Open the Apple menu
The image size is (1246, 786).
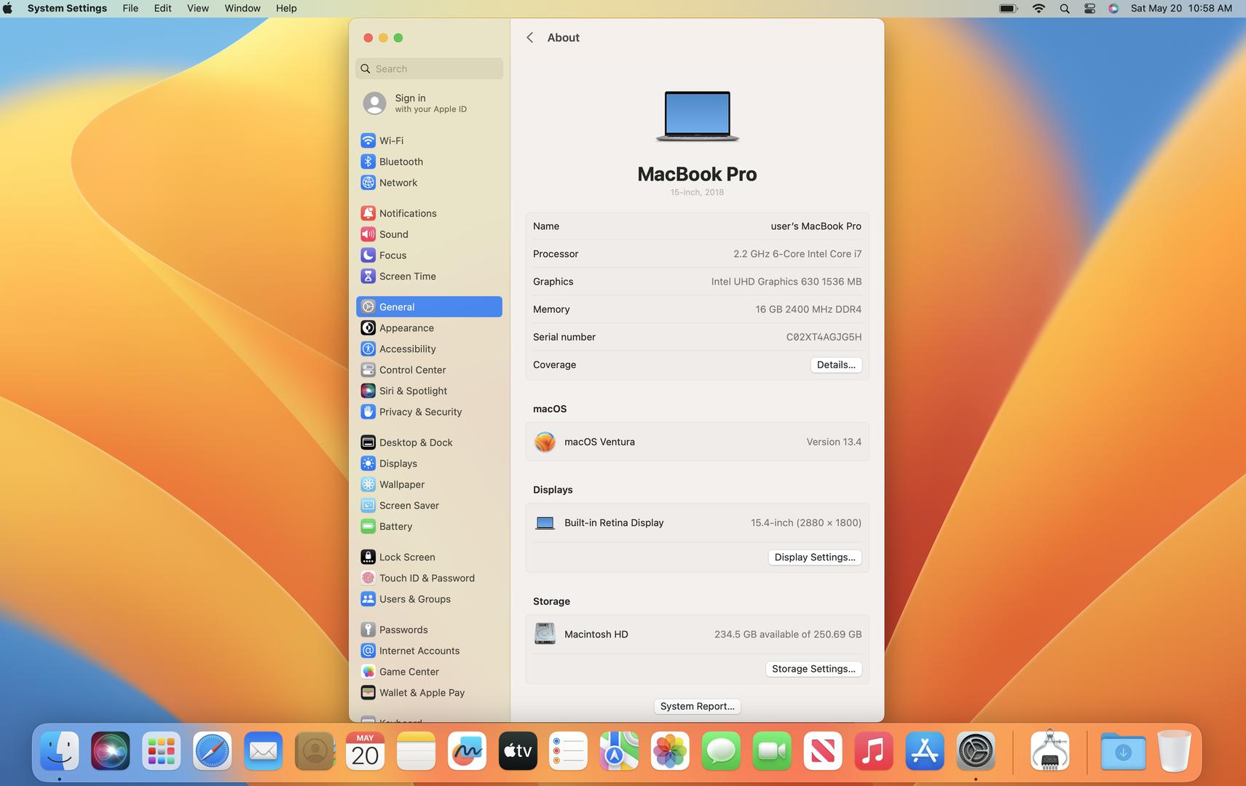point(8,9)
